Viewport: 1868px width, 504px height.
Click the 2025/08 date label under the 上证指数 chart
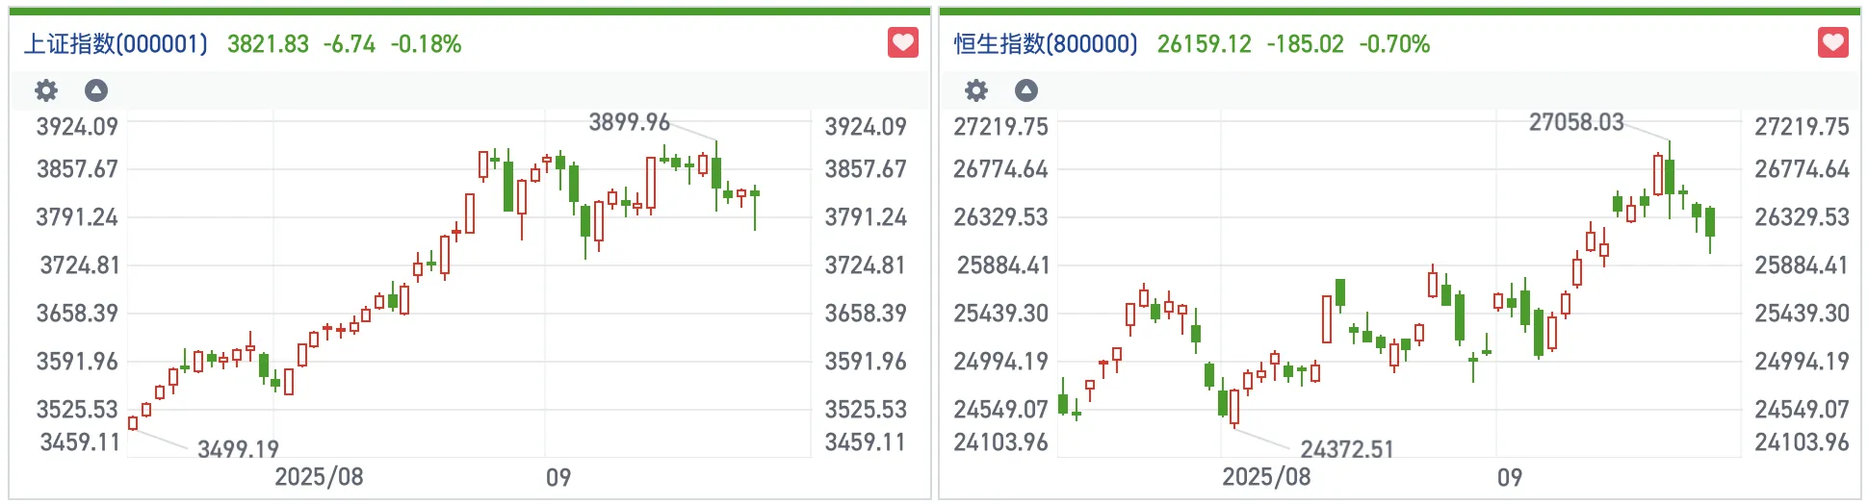pyautogui.click(x=319, y=477)
